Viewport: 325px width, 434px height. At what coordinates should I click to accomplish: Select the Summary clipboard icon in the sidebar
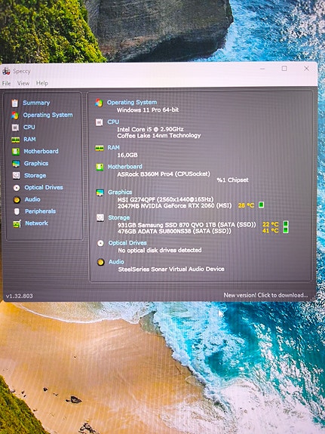click(14, 103)
